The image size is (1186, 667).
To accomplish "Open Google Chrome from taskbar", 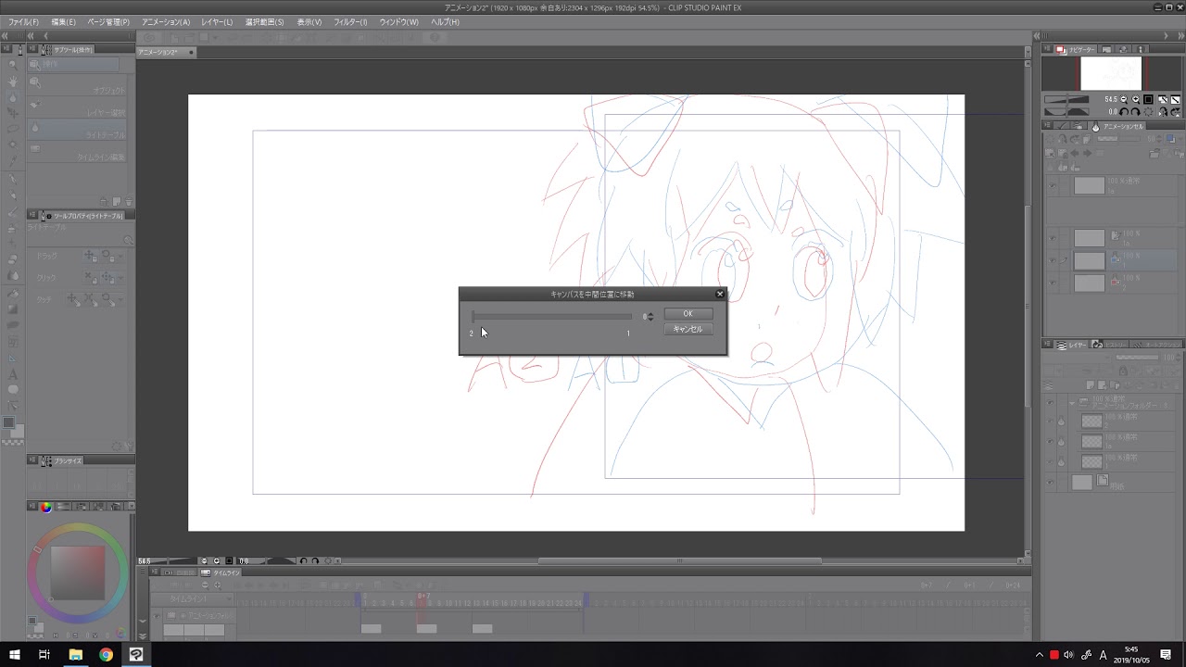I will 106,654.
